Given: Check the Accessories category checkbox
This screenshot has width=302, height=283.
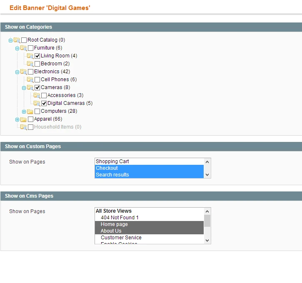Looking at the screenshot, I should (44, 96).
